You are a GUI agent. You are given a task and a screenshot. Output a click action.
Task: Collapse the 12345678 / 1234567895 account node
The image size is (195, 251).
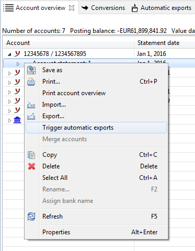(9, 55)
